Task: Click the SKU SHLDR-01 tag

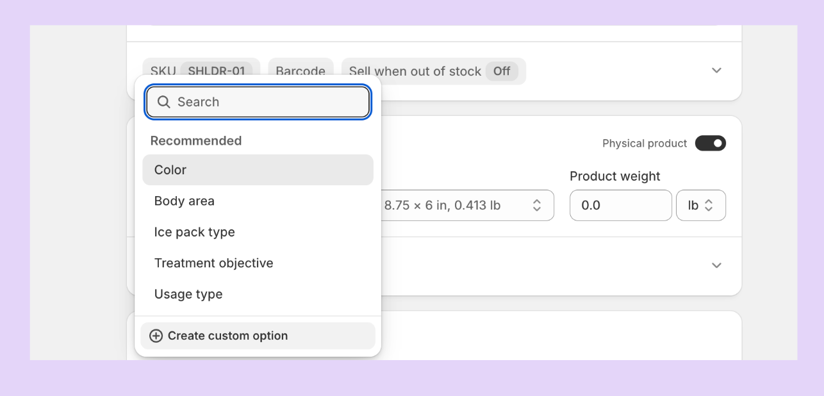Action: click(x=201, y=67)
